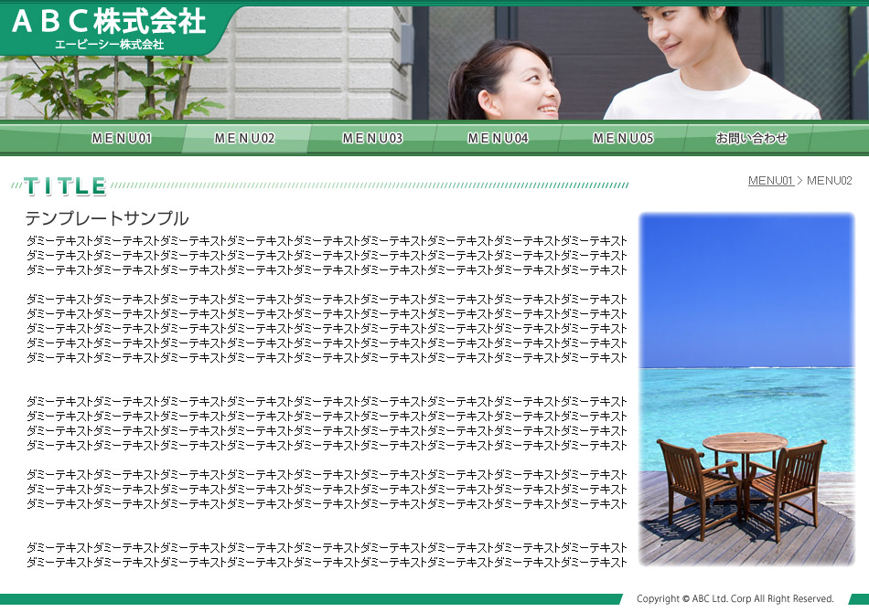Choose MENU05 in the navigation bar

coord(623,138)
